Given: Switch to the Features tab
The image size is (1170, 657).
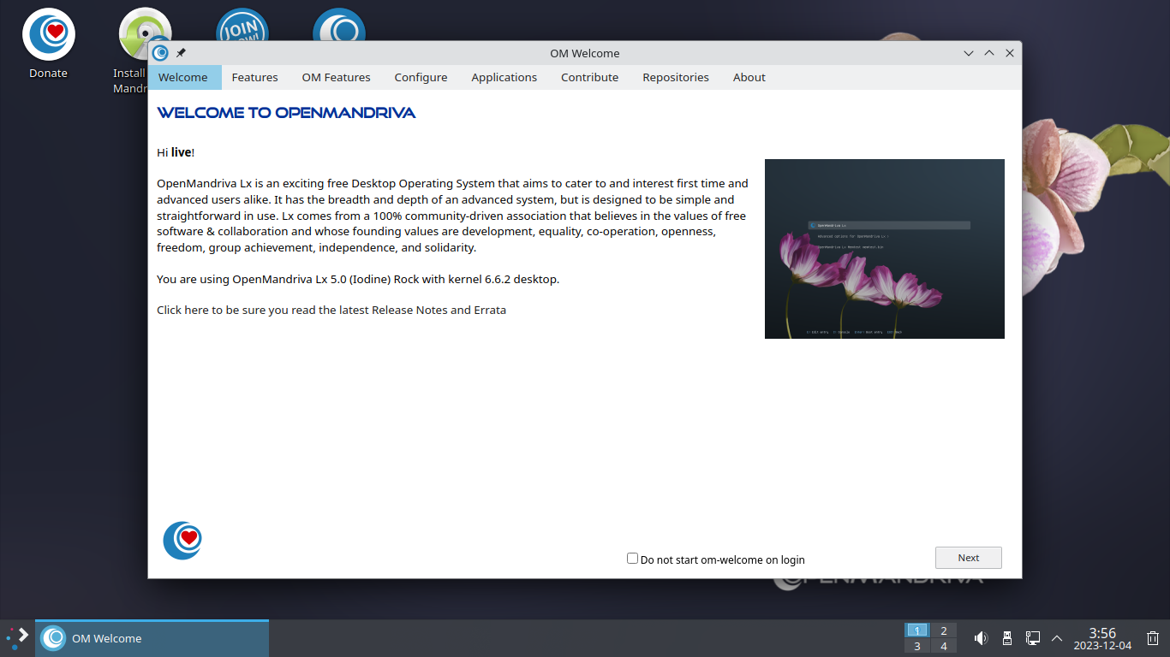Looking at the screenshot, I should (255, 77).
